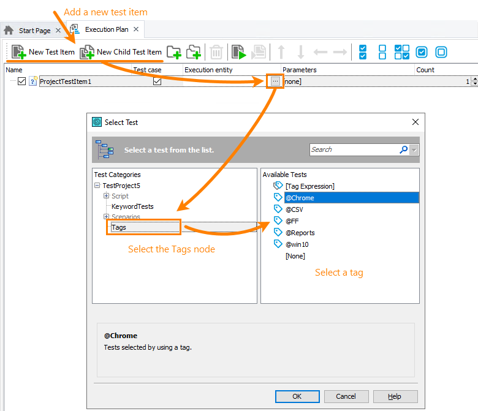This screenshot has height=411, width=478.
Task: Click the check all items toolbar icon
Action: (x=363, y=52)
